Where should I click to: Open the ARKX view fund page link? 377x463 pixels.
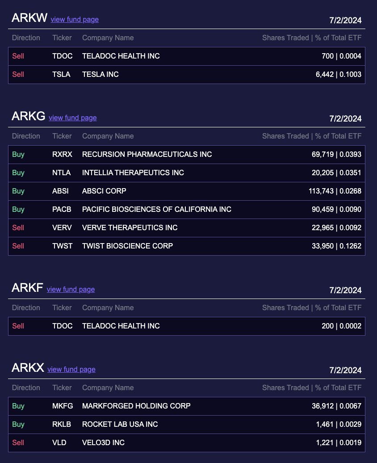[71, 370]
